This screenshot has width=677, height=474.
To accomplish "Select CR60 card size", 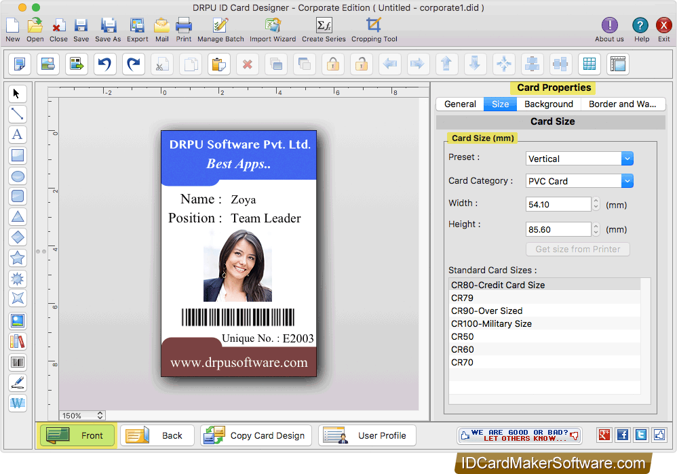I will coord(545,350).
